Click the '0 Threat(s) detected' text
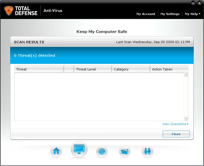Image resolution: width=204 pixels, height=166 pixels. pyautogui.click(x=34, y=56)
